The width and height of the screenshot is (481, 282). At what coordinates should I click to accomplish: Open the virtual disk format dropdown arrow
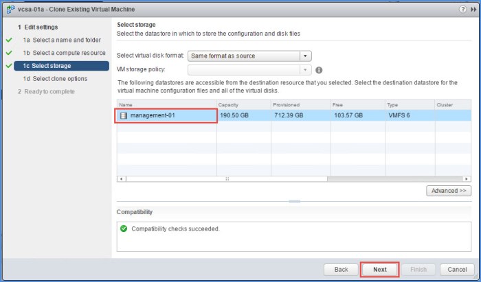(x=305, y=56)
